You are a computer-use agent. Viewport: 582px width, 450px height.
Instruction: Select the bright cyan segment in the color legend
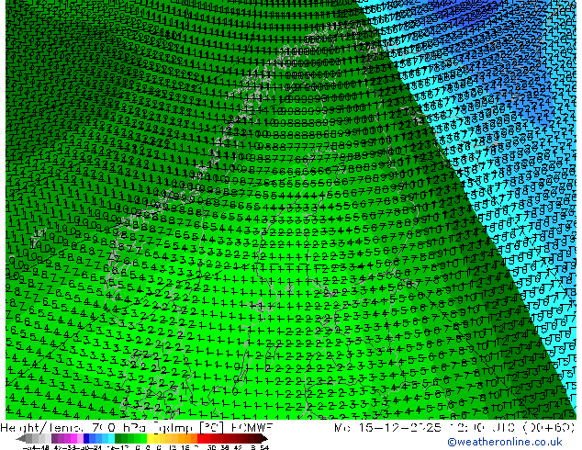tap(111, 438)
